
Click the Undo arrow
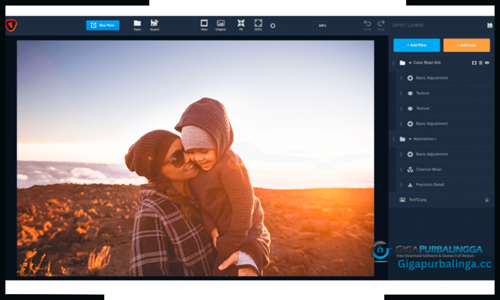click(x=367, y=23)
